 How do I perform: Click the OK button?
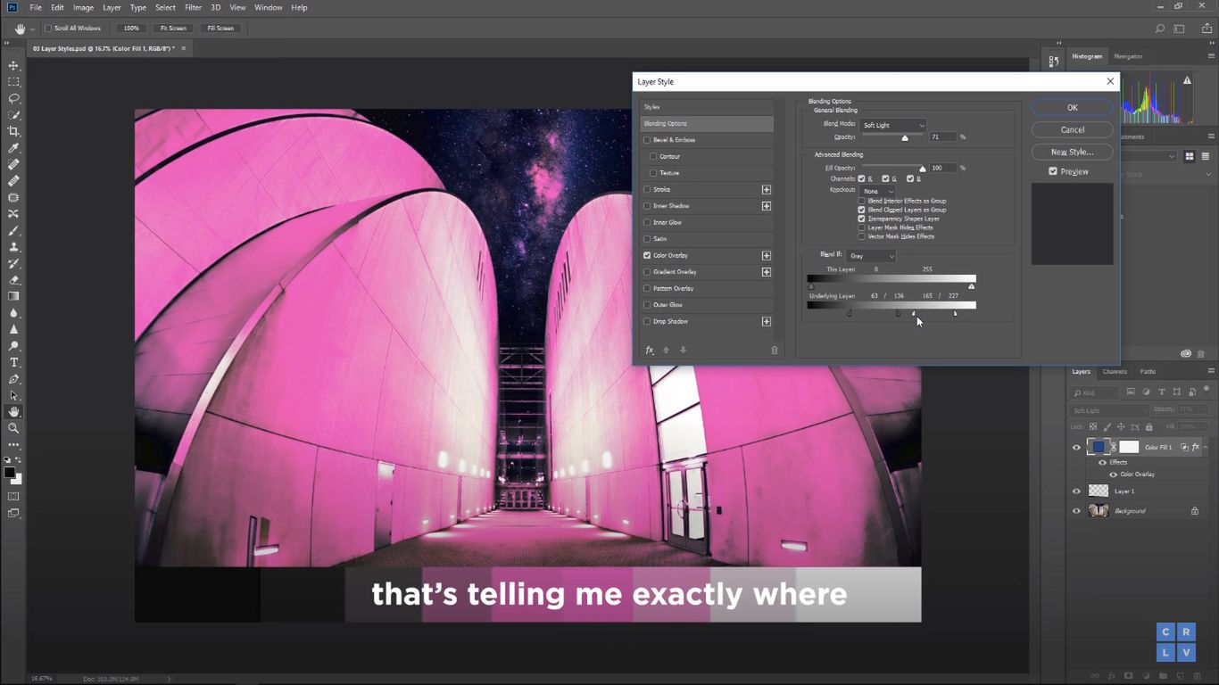point(1072,108)
